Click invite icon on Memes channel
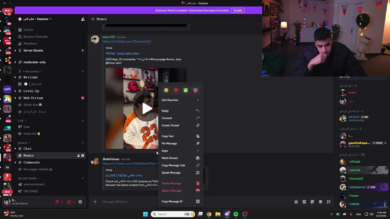Screen dimensions: 390x219 click(78, 155)
